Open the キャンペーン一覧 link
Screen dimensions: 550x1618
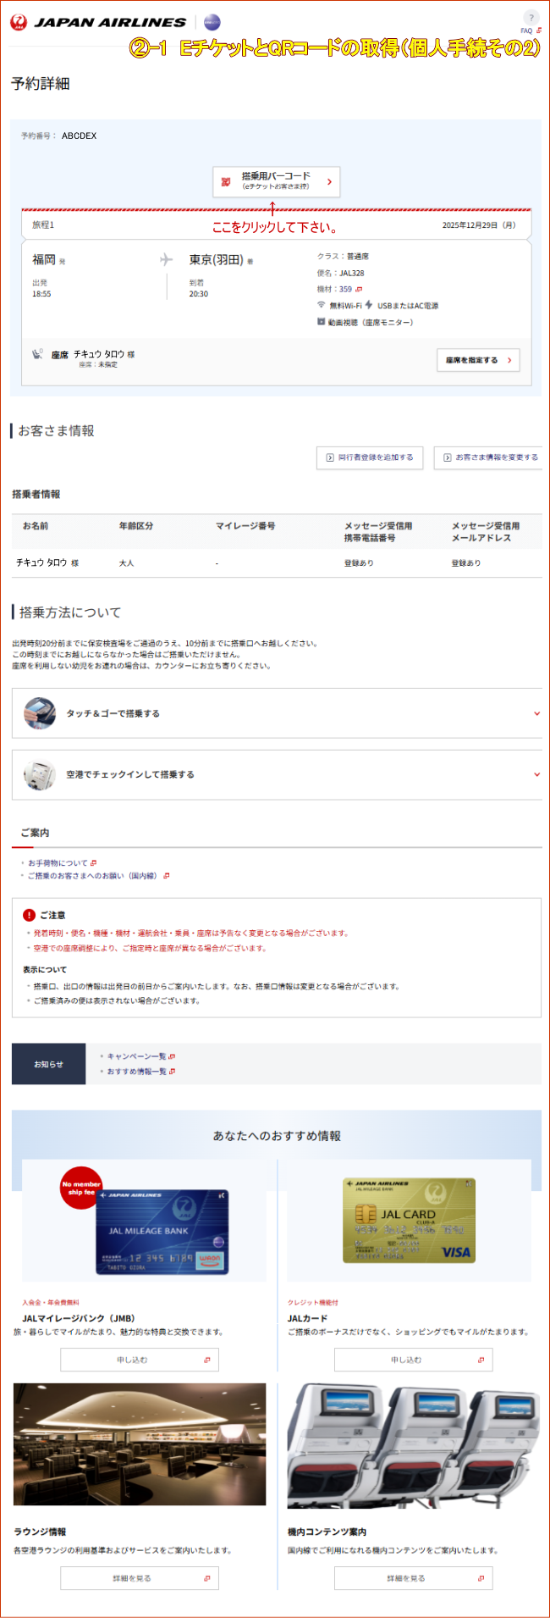click(x=137, y=1056)
